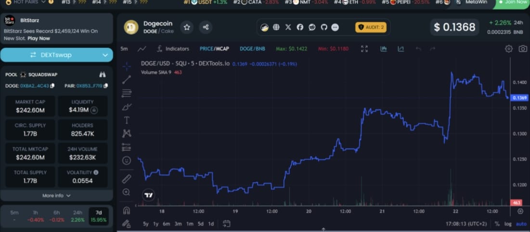Viewport: 530px width, 232px height.
Task: Show more social links ellipsis
Action: pos(335,27)
